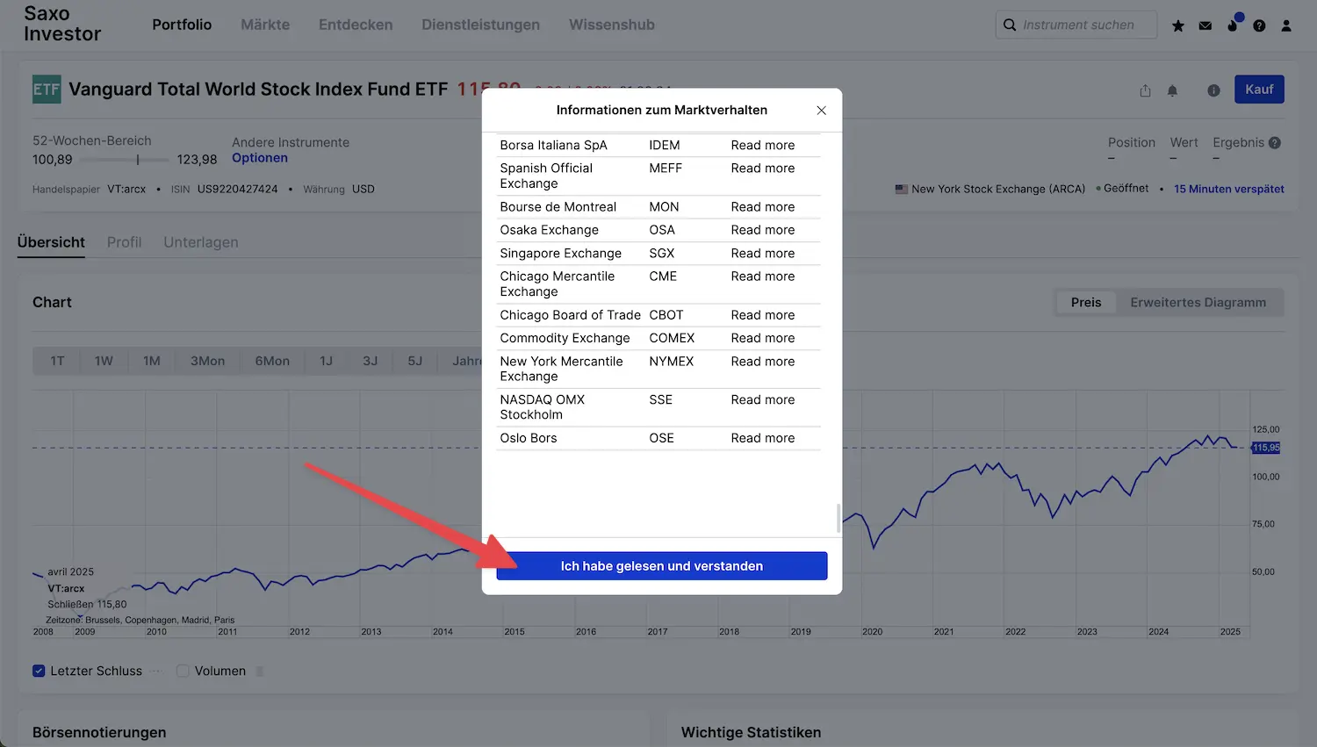Switch to the Unterlagen tab
The height and width of the screenshot is (747, 1317).
[201, 242]
